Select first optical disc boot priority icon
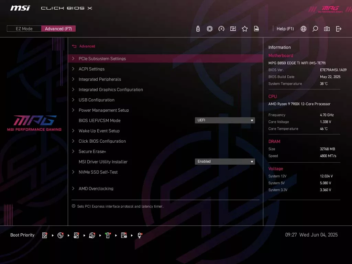Image resolution: width=352 pixels, height=264 pixels. pos(60,235)
